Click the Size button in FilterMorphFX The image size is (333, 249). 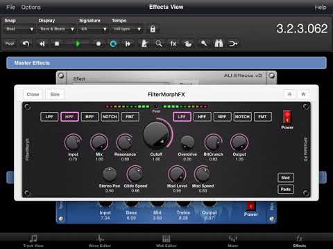55,94
